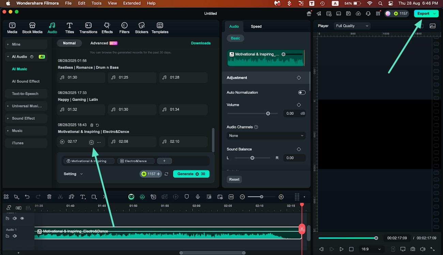443x255 pixels.
Task: Click the Basic pill button
Action: [x=235, y=38]
